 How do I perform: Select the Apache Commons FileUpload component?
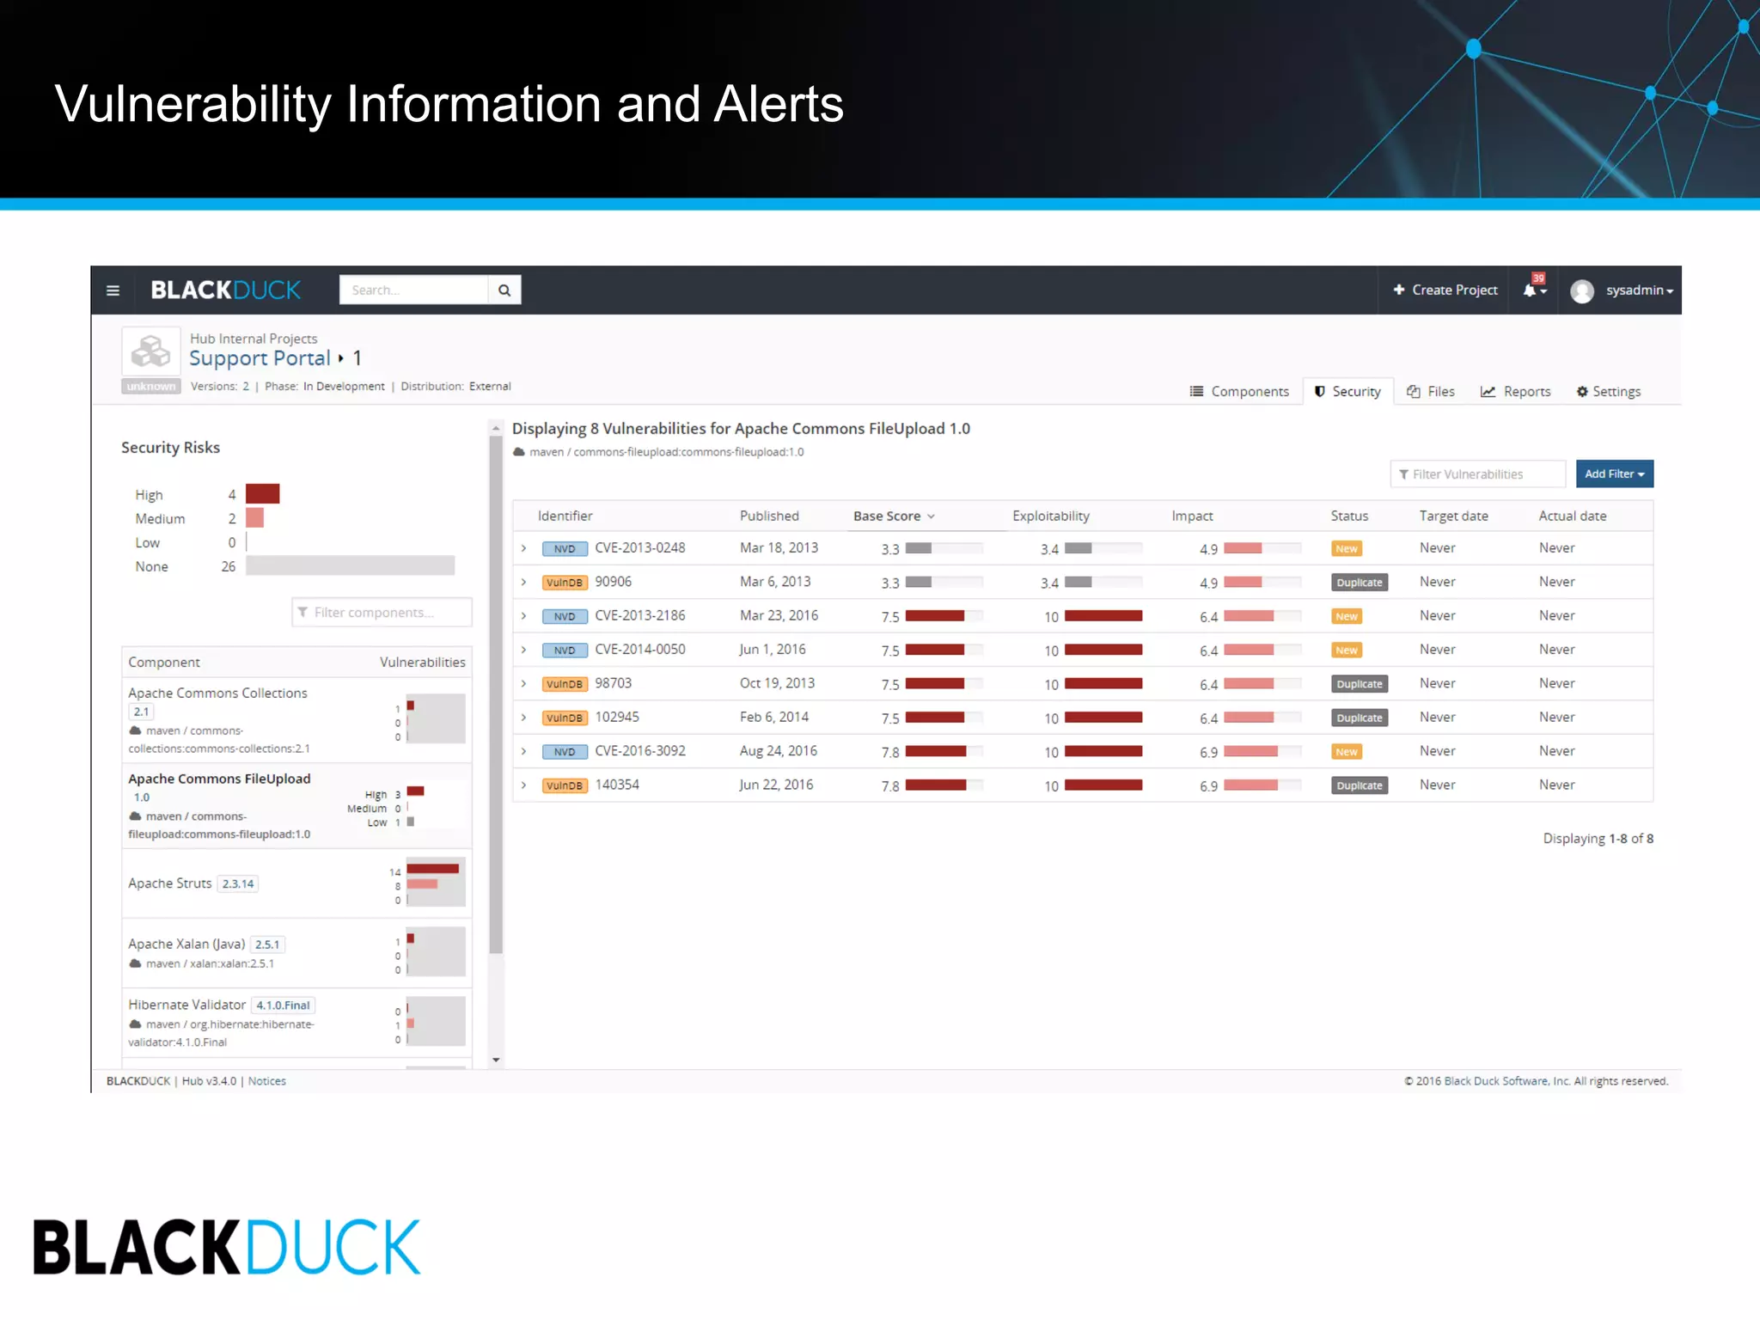click(x=296, y=806)
